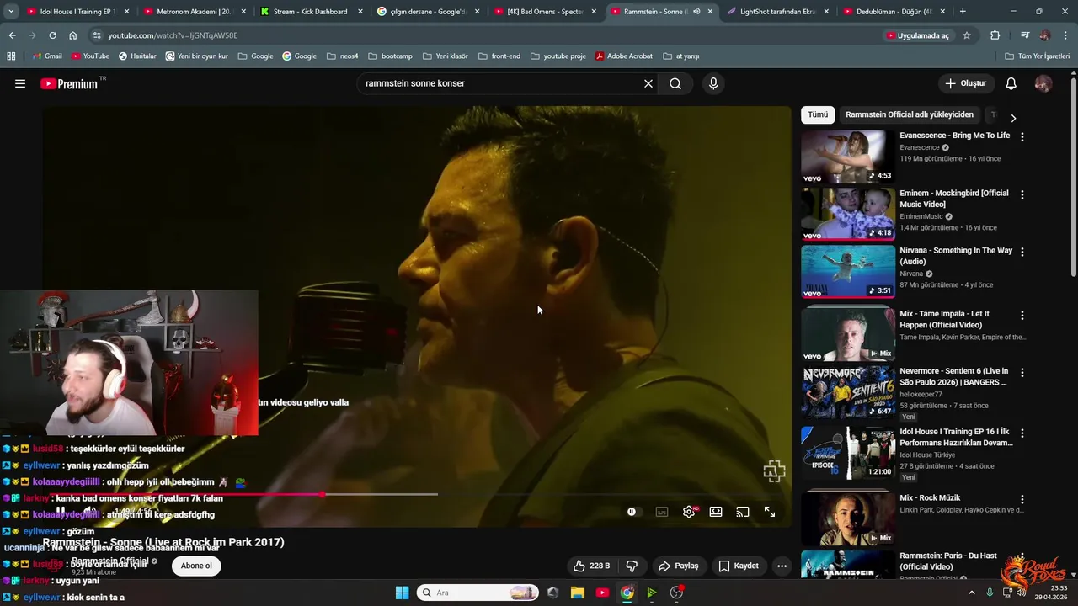This screenshot has width=1078, height=606.
Task: Open tab search dropdown arrow
Action: tap(11, 12)
